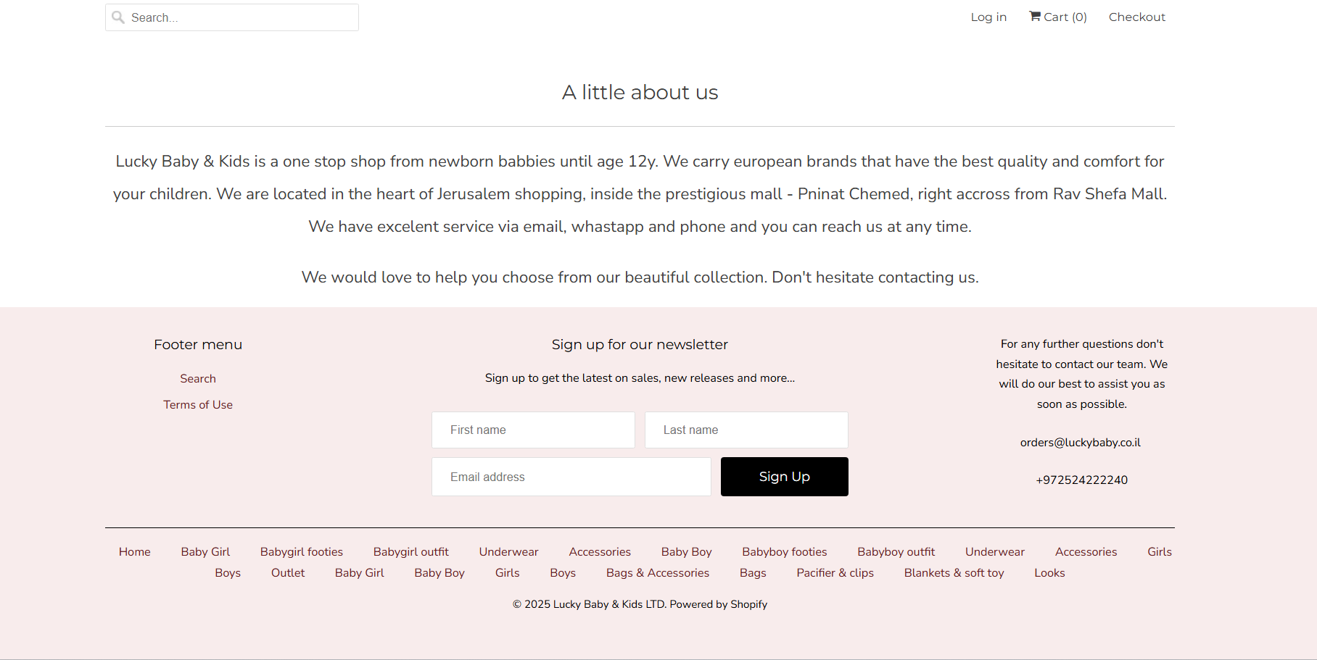The image size is (1317, 660).
Task: Go to Blankets & soft toy
Action: (x=954, y=573)
